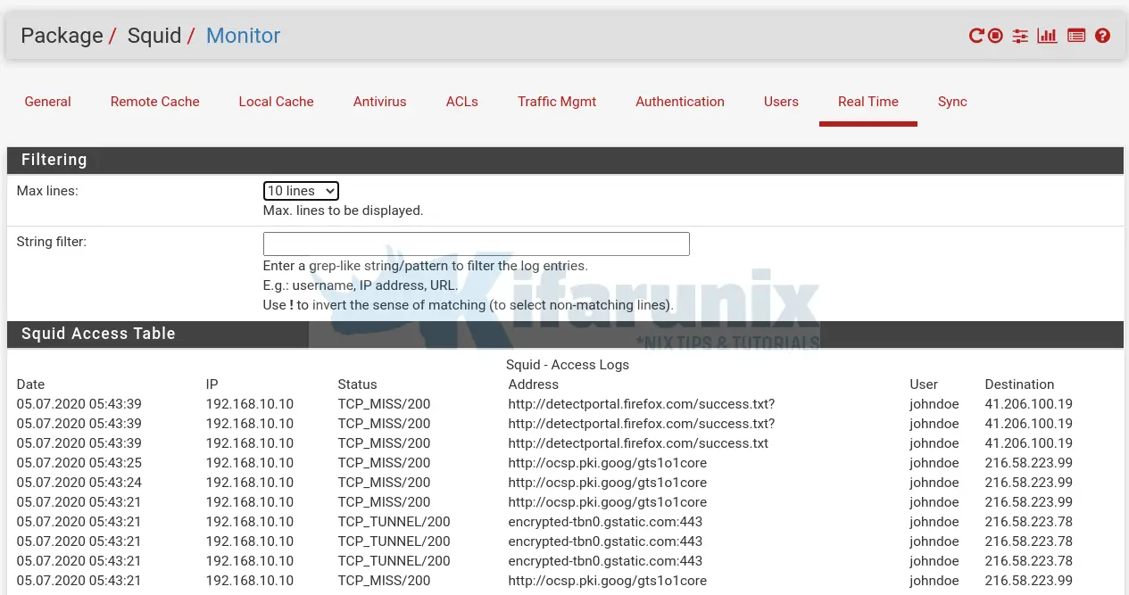Click the Squid breadcrumb link
Image resolution: width=1129 pixels, height=595 pixels.
pyautogui.click(x=154, y=36)
